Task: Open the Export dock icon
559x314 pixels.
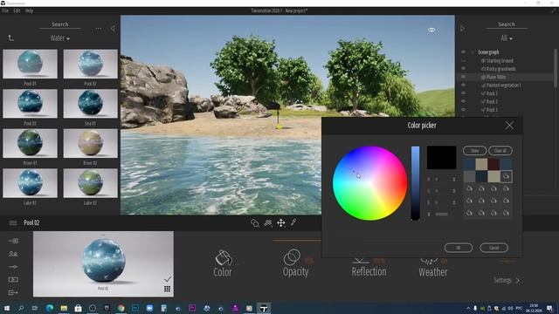Action: point(13,293)
